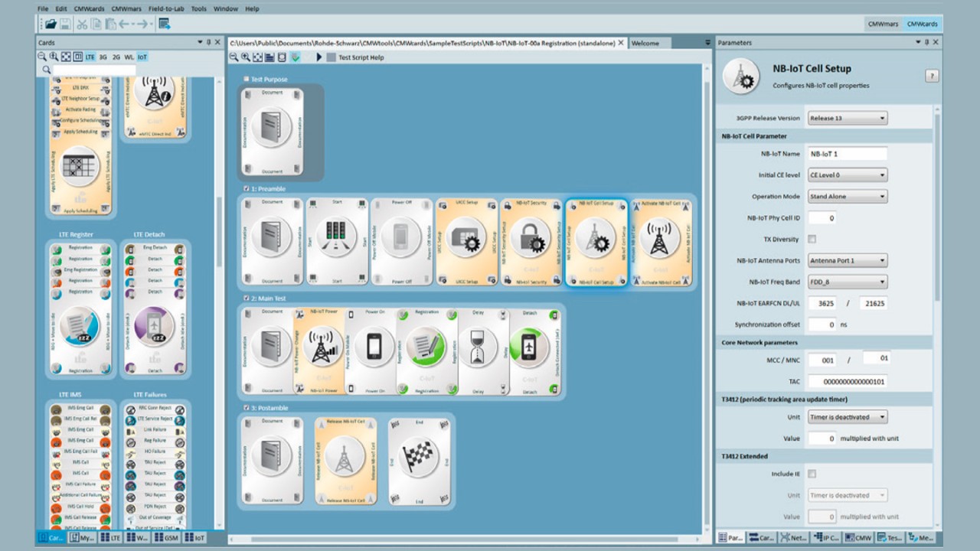Click the NB-IoT Security card in Preamble

coord(531,242)
